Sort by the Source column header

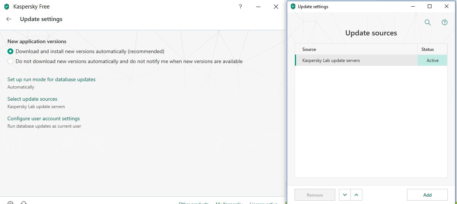tap(356, 49)
